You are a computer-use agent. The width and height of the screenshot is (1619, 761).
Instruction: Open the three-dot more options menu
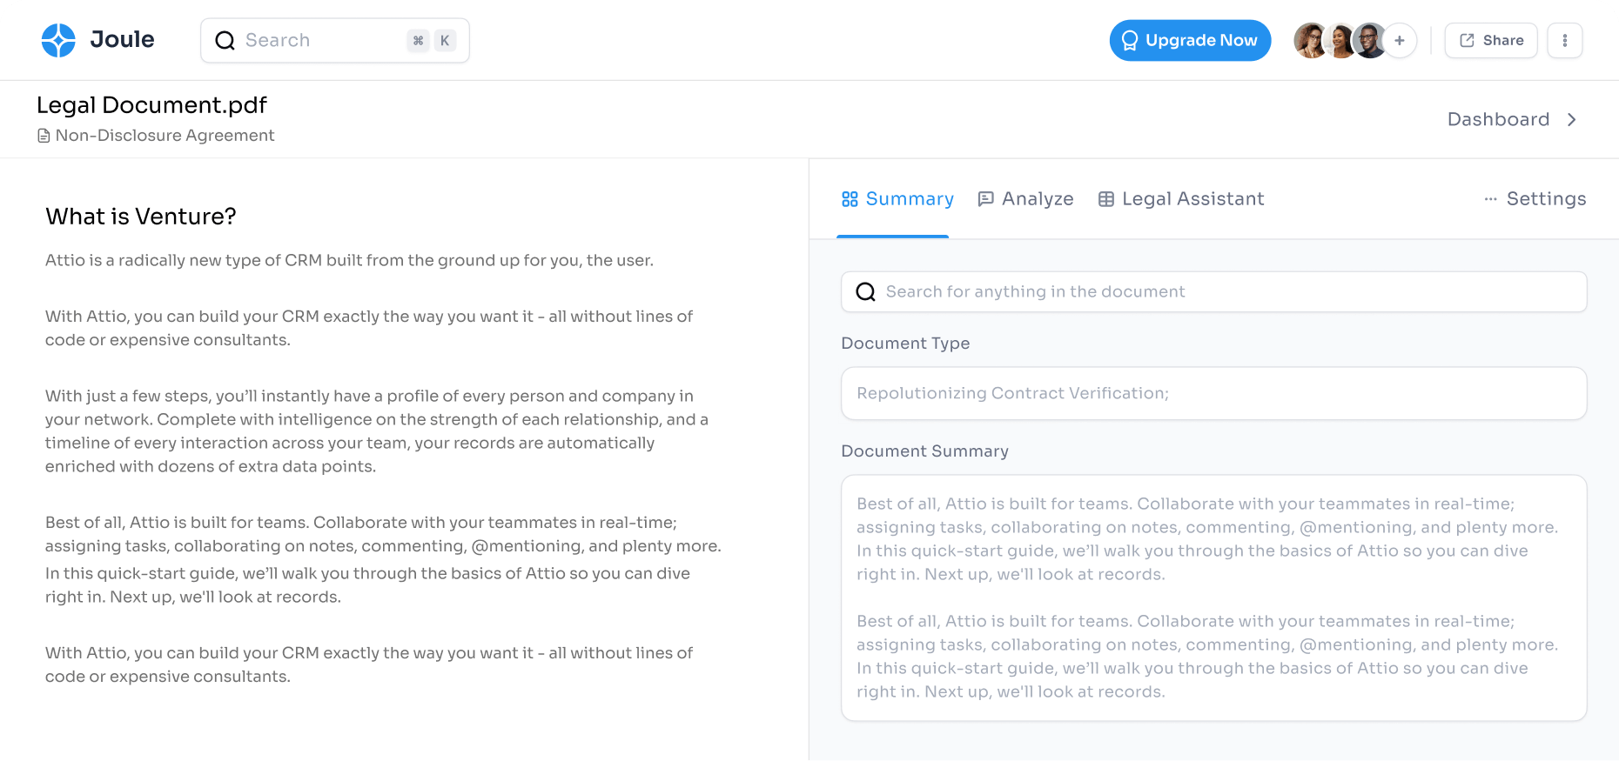(1564, 41)
